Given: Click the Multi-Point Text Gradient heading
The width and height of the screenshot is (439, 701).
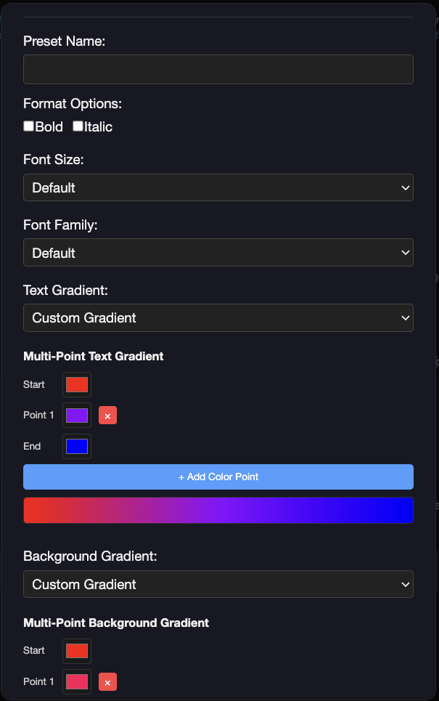Looking at the screenshot, I should click(94, 356).
